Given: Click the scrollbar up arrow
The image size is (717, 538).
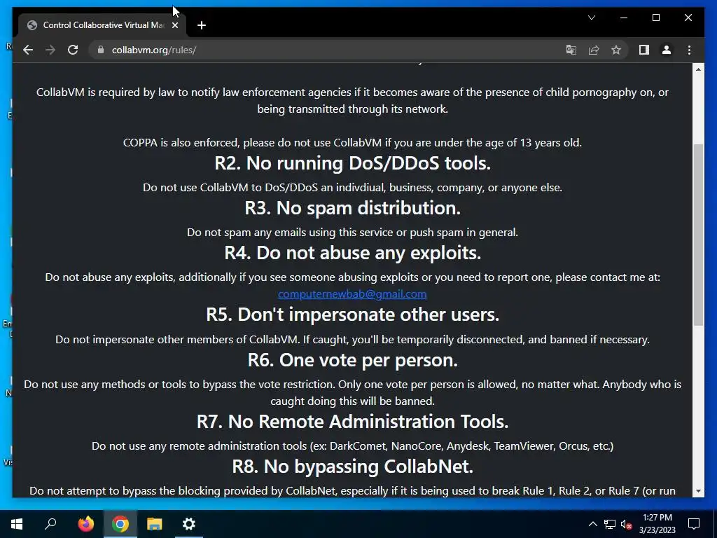Looking at the screenshot, I should tap(698, 69).
